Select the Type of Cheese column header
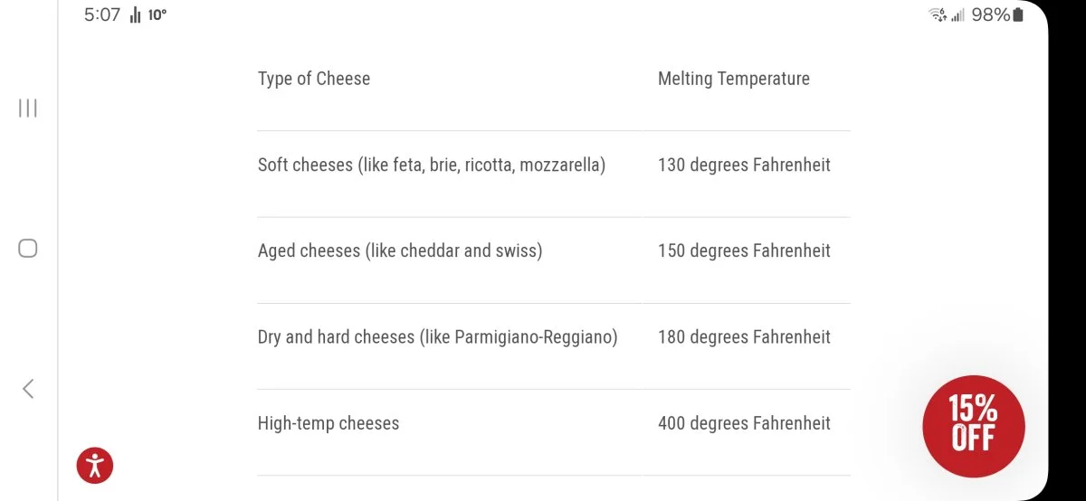The height and width of the screenshot is (501, 1086). 314,79
